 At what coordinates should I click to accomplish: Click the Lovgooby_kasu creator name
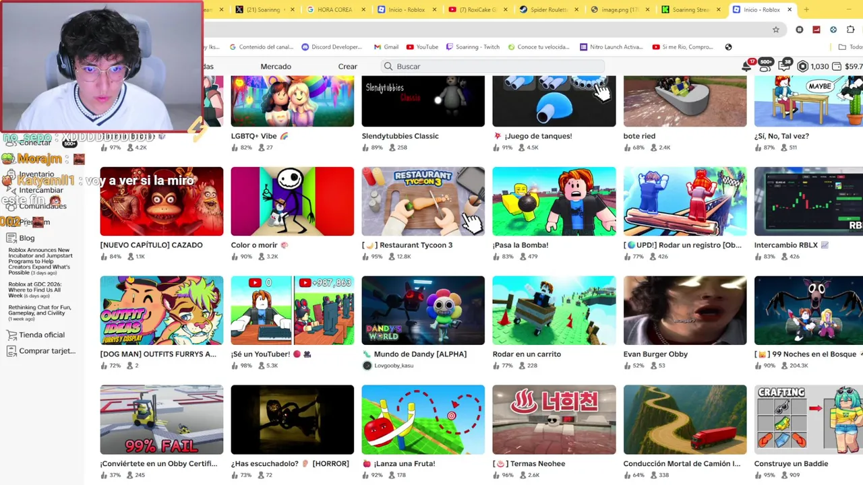[394, 366]
